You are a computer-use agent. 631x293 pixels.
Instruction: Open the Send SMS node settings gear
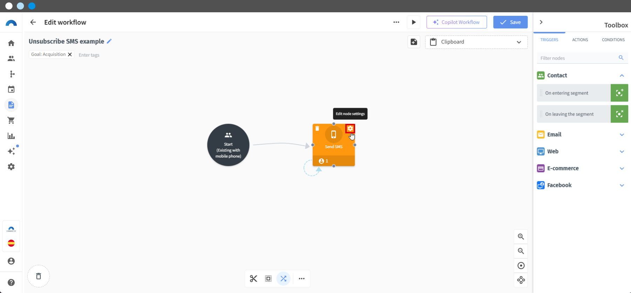[350, 128]
